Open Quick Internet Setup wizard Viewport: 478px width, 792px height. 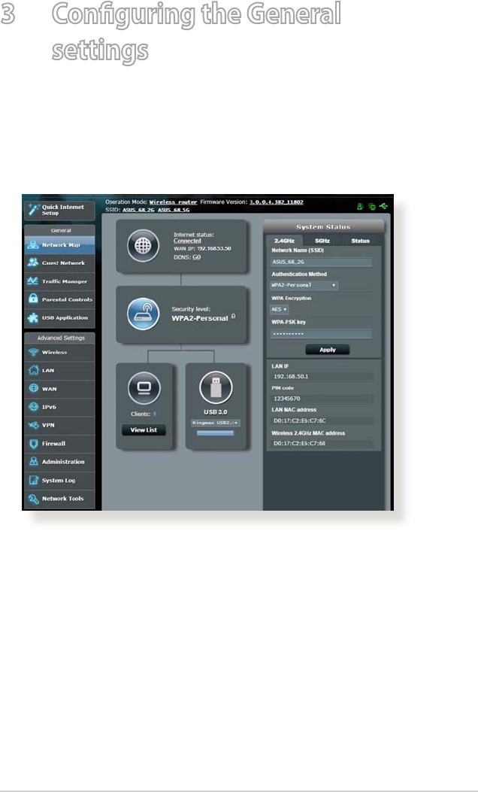(x=59, y=210)
